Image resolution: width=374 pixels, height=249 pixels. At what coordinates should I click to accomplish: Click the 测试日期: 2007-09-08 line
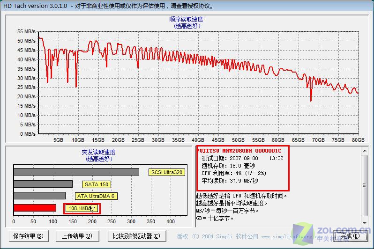[x=242, y=158]
